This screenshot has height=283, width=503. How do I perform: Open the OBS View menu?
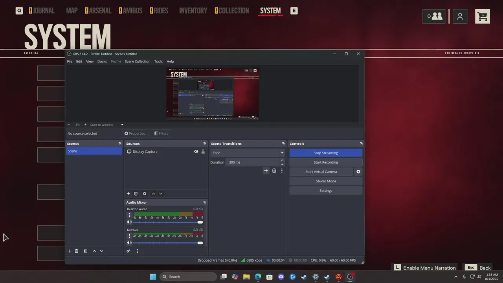(90, 61)
